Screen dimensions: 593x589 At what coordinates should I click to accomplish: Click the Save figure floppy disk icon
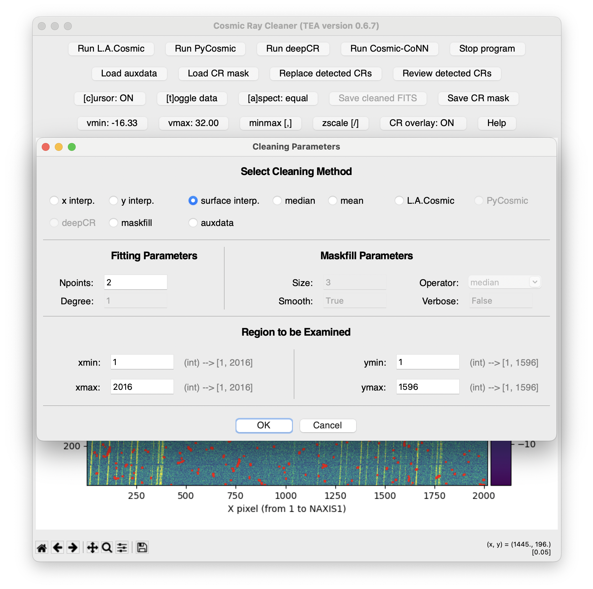pos(142,548)
